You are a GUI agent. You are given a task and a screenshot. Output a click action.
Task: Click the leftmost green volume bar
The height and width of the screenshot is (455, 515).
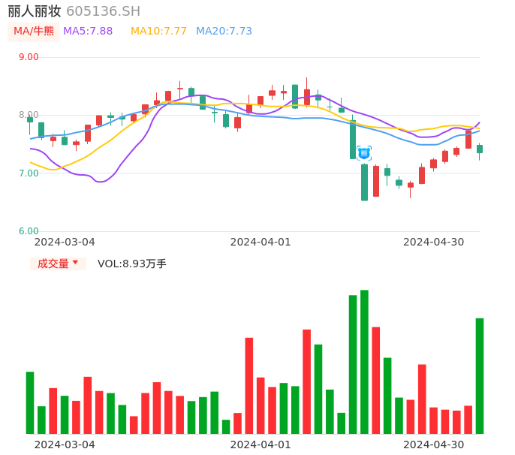point(30,402)
